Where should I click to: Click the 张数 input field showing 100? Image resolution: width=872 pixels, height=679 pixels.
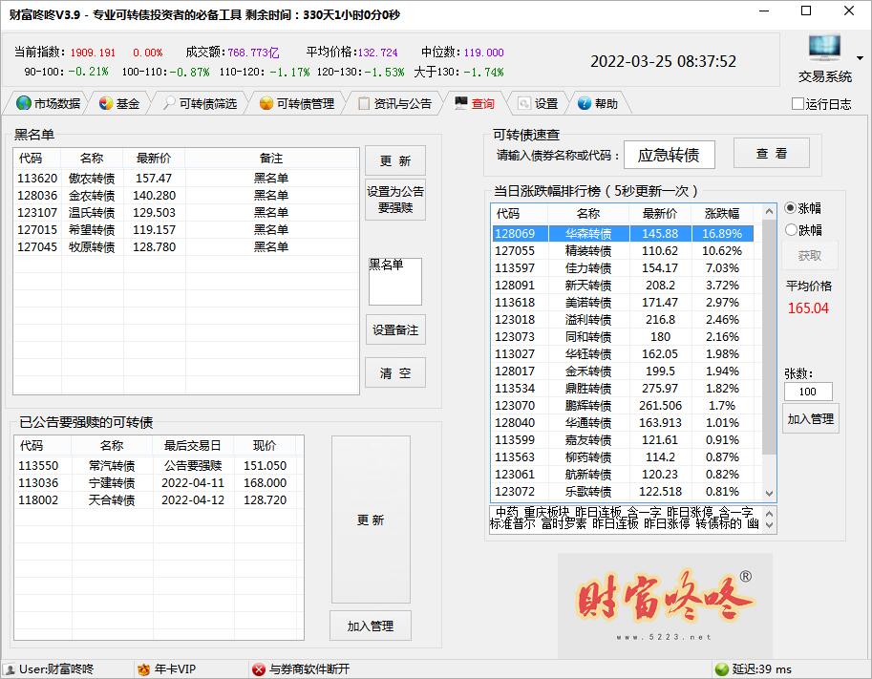pos(808,392)
